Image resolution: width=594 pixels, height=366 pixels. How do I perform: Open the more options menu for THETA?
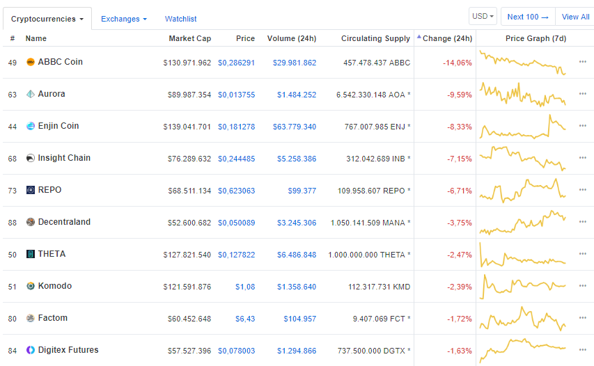click(x=583, y=253)
